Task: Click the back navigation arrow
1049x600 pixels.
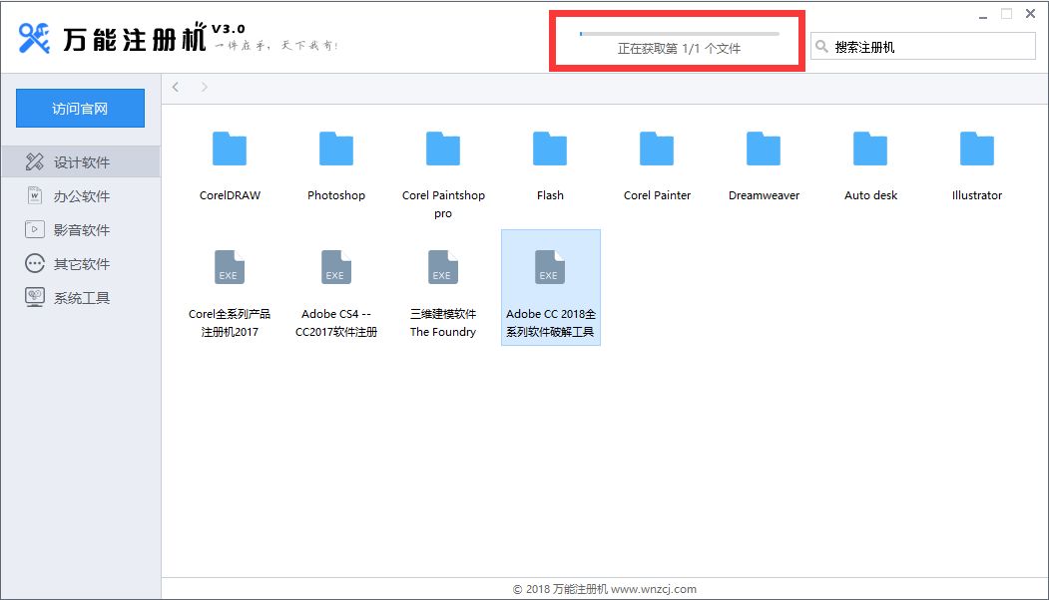Action: pos(176,87)
